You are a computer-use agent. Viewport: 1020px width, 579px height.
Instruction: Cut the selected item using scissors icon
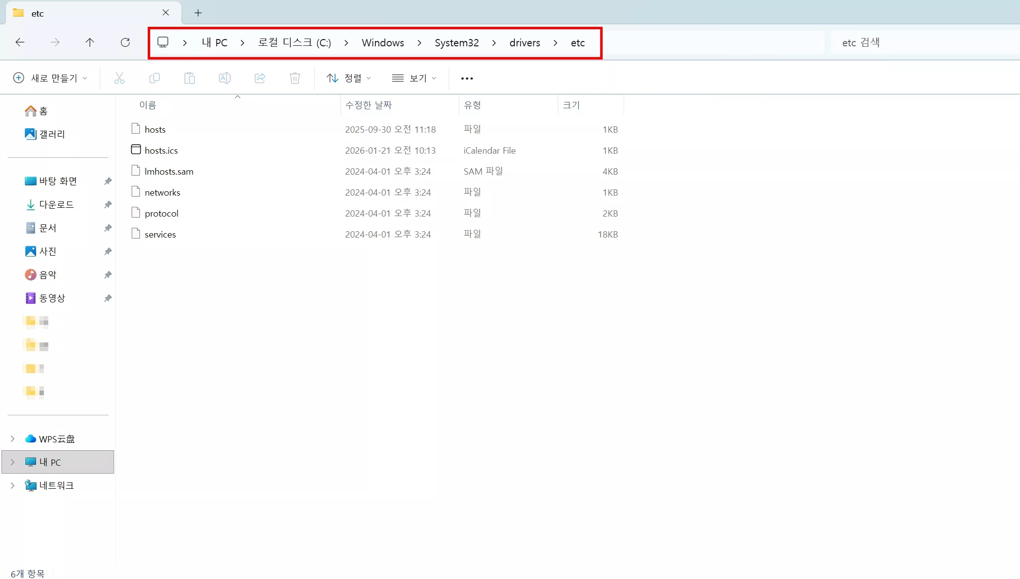click(119, 78)
